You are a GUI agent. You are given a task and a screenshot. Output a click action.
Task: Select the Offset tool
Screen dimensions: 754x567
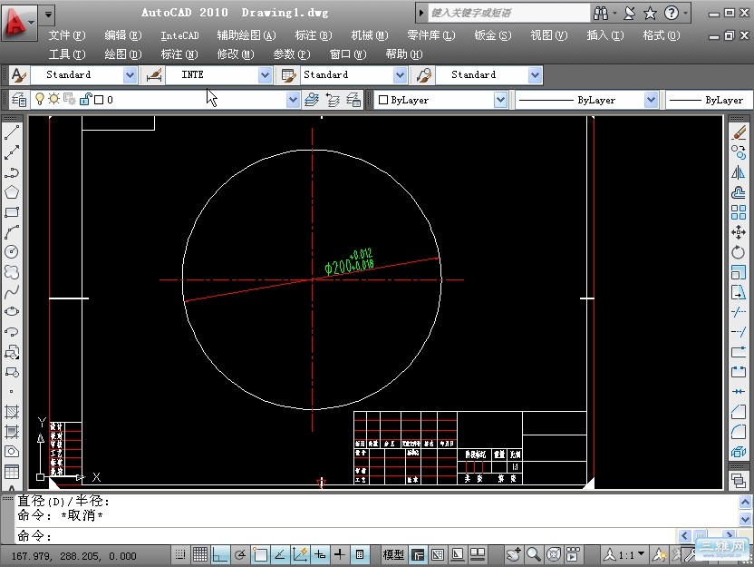point(739,192)
